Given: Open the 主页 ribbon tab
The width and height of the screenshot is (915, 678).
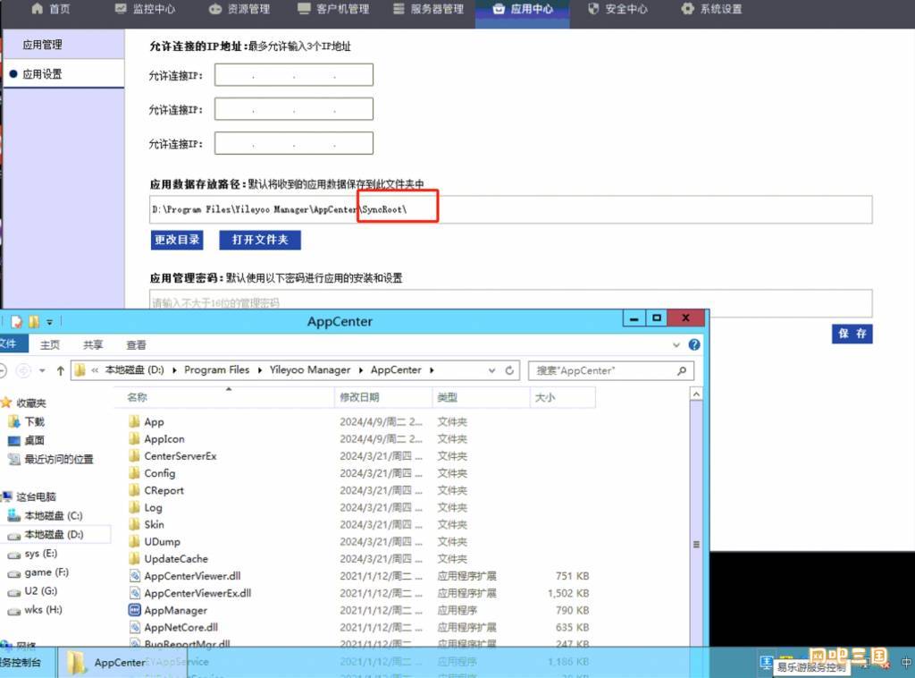Looking at the screenshot, I should tap(50, 344).
